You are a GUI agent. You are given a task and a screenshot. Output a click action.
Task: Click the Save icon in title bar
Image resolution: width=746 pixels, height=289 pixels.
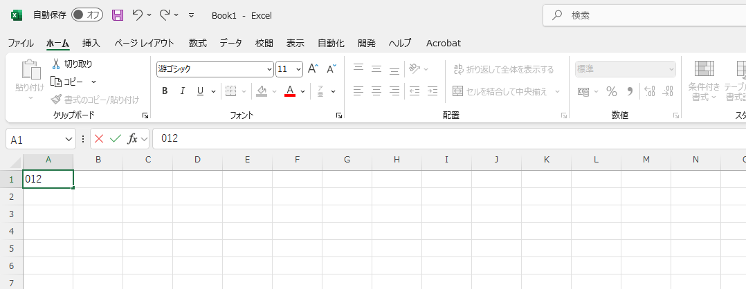[118, 15]
